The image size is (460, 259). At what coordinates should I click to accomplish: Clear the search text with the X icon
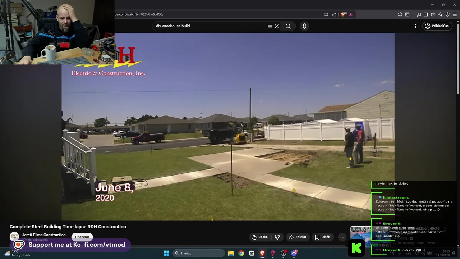click(x=277, y=26)
